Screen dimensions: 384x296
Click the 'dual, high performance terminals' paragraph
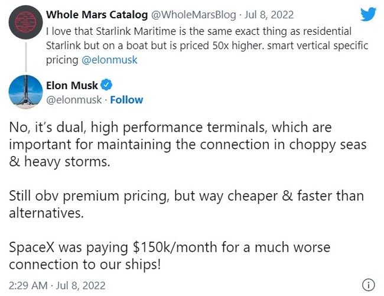(188, 144)
